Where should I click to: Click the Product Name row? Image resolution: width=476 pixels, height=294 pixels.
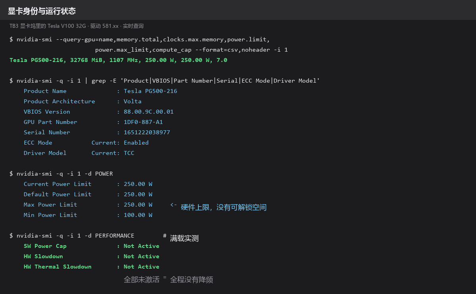point(100,91)
